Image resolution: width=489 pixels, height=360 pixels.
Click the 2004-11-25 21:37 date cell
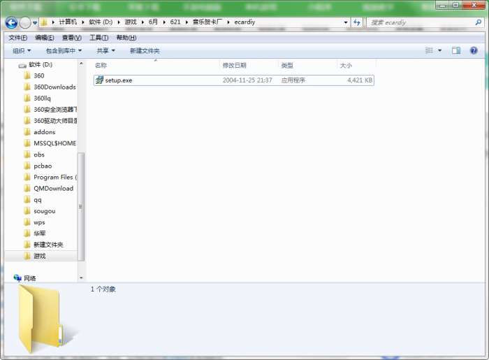(x=247, y=80)
